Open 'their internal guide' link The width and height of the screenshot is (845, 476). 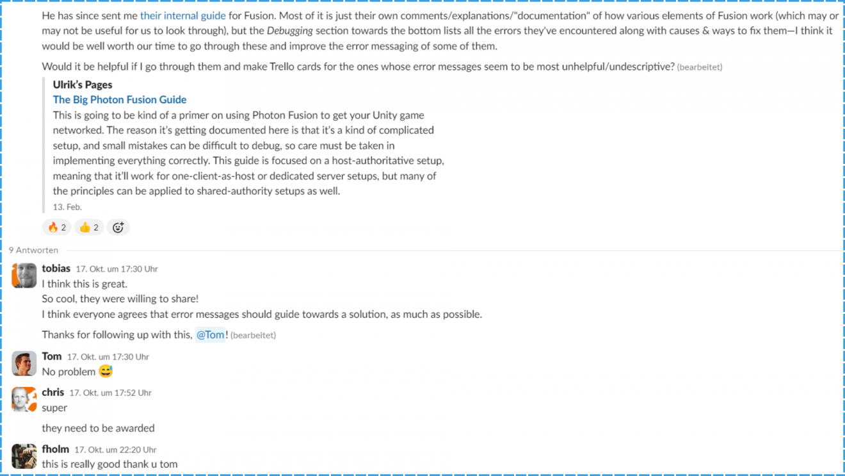[182, 15]
